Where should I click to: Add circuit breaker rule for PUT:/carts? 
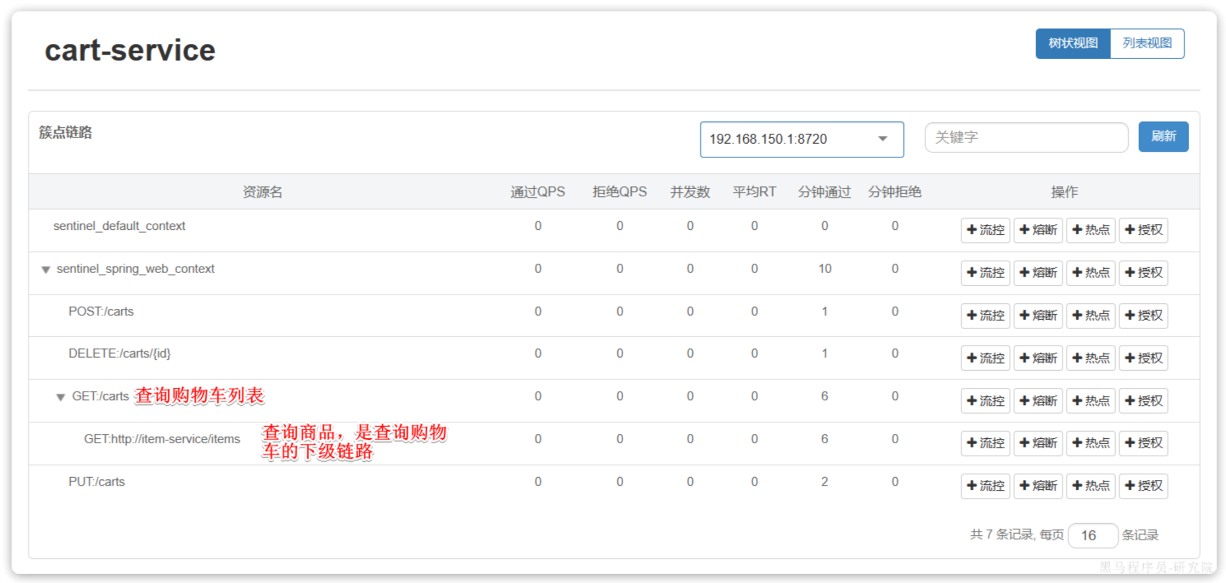[1037, 486]
